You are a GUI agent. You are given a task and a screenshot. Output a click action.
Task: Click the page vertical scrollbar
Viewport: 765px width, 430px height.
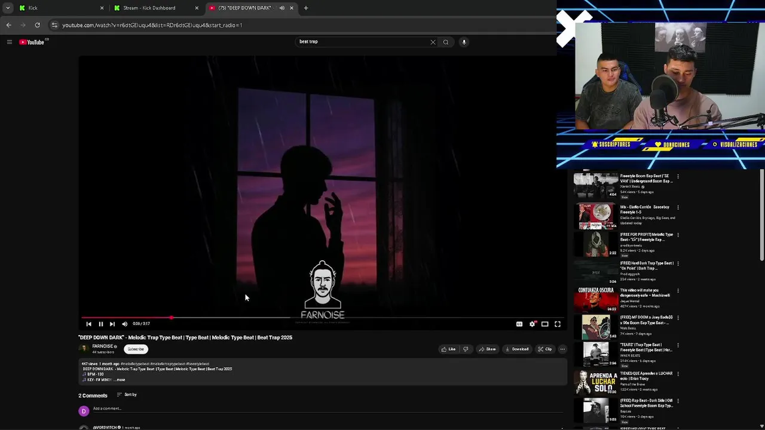(x=762, y=216)
